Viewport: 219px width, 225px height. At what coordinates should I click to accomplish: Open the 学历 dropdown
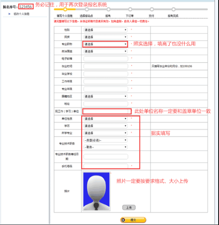tap(105, 126)
